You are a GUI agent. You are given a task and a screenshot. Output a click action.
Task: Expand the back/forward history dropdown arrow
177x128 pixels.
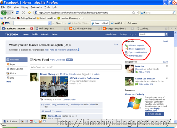coord(12,13)
